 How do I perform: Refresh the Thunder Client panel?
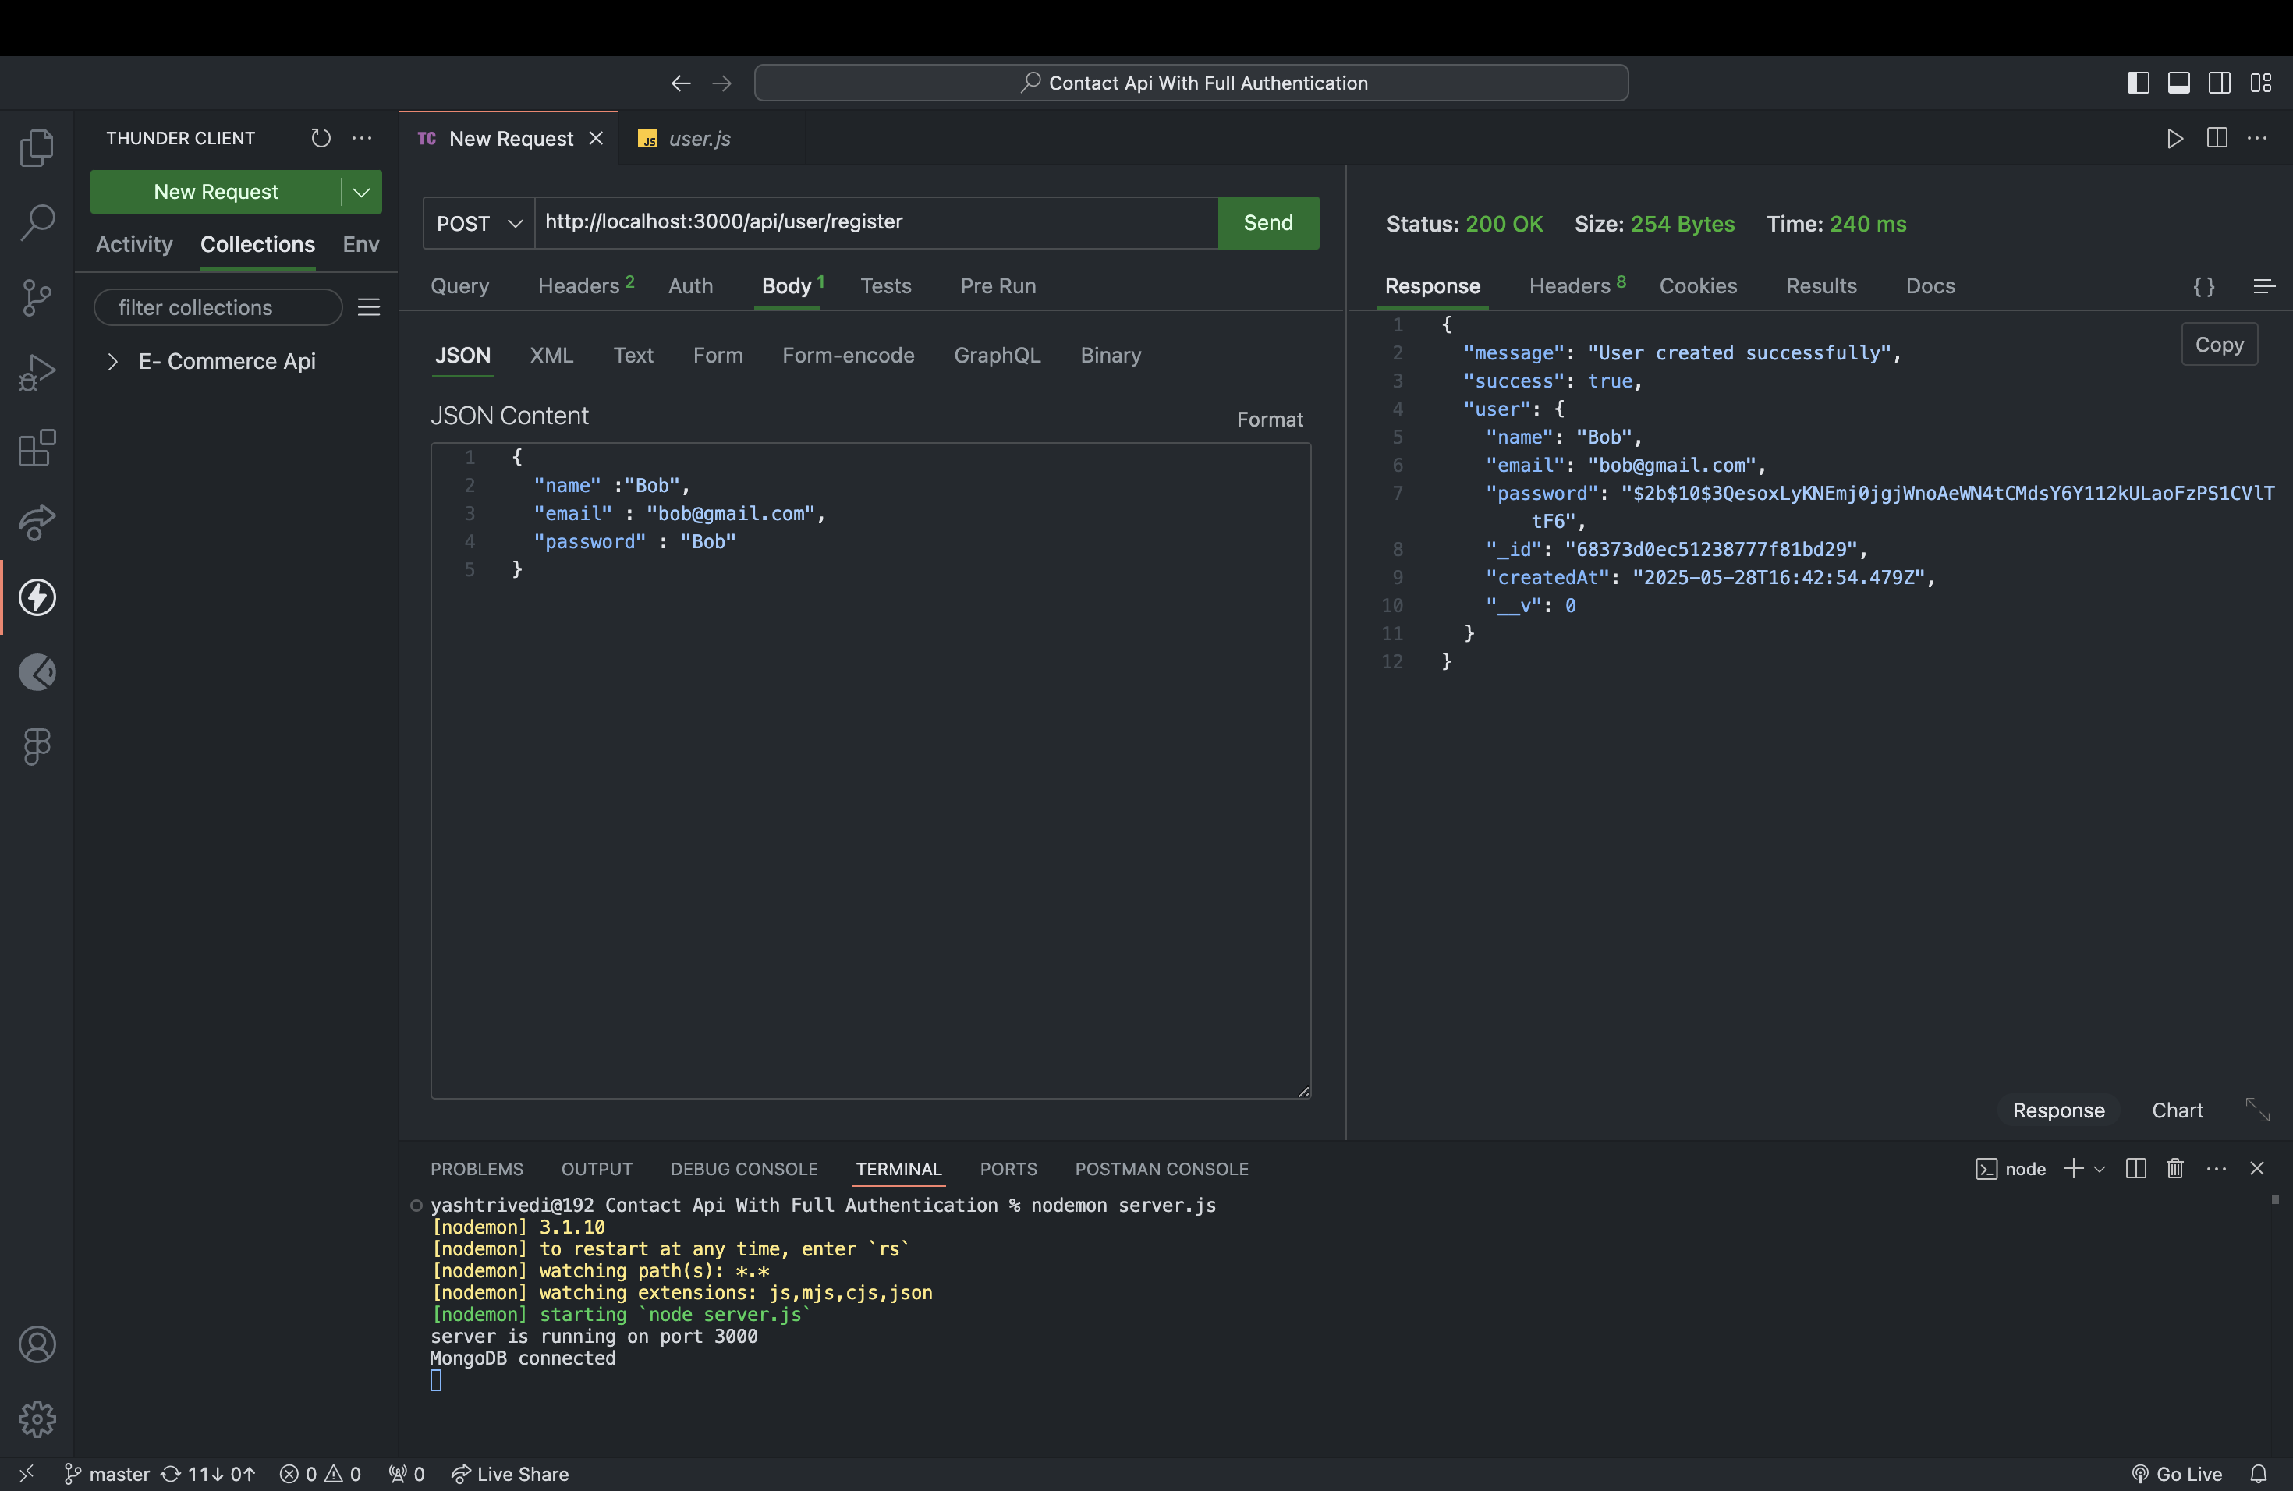(321, 138)
